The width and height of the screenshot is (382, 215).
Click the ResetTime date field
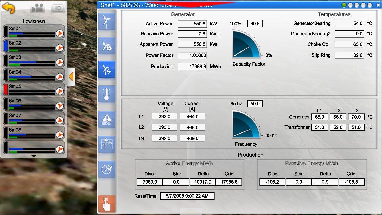click(x=187, y=196)
